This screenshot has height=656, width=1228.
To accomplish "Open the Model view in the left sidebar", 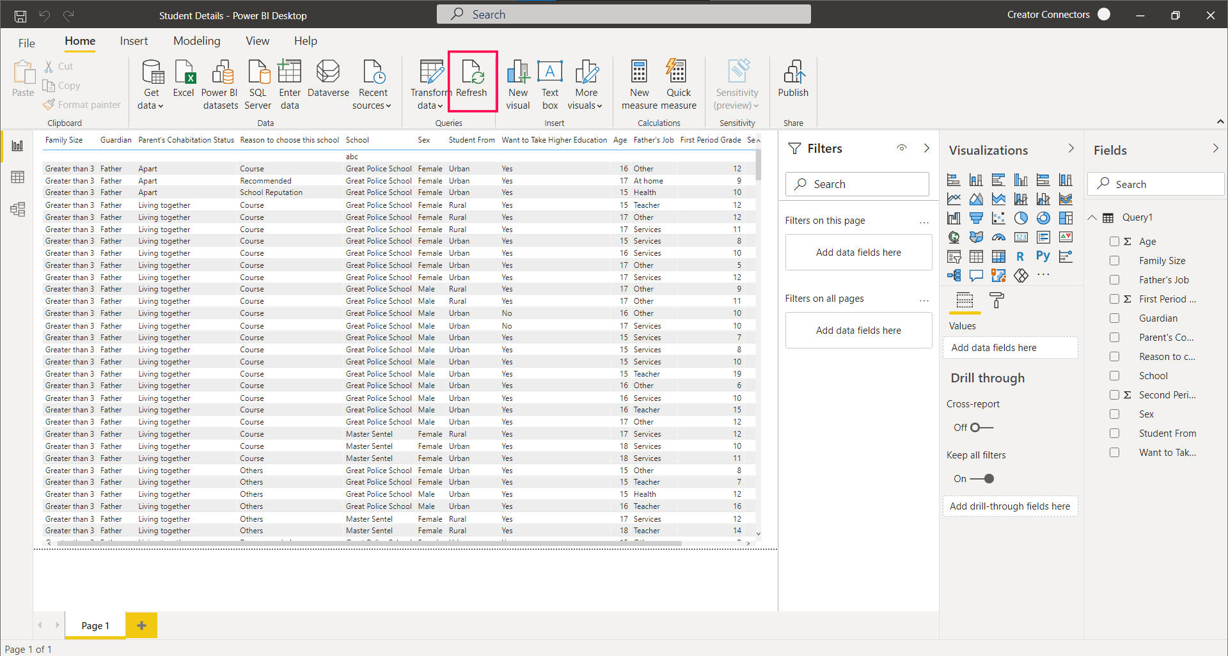I will click(18, 209).
